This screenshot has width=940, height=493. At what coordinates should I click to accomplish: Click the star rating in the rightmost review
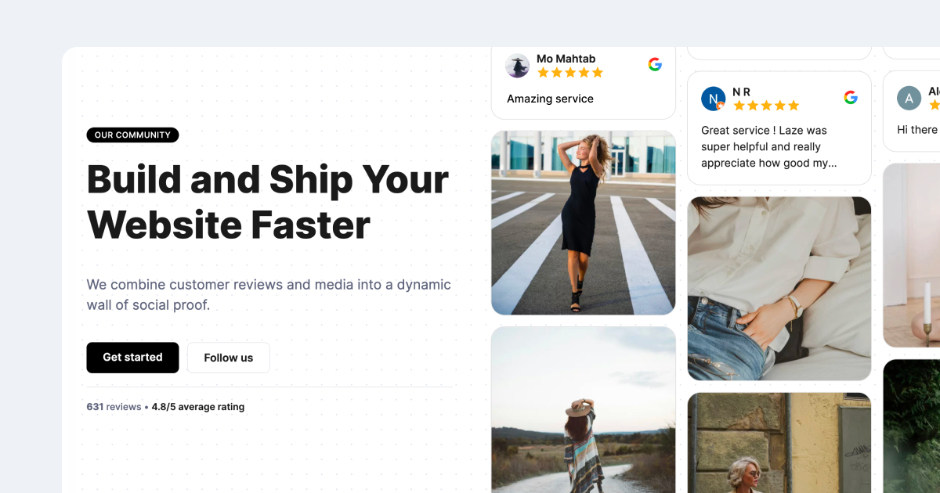tap(935, 106)
